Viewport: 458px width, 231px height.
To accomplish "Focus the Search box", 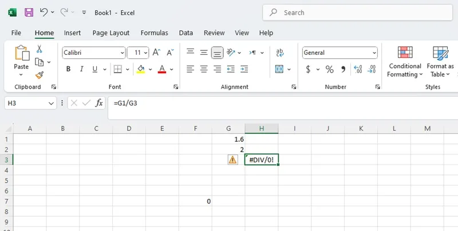I will [357, 13].
